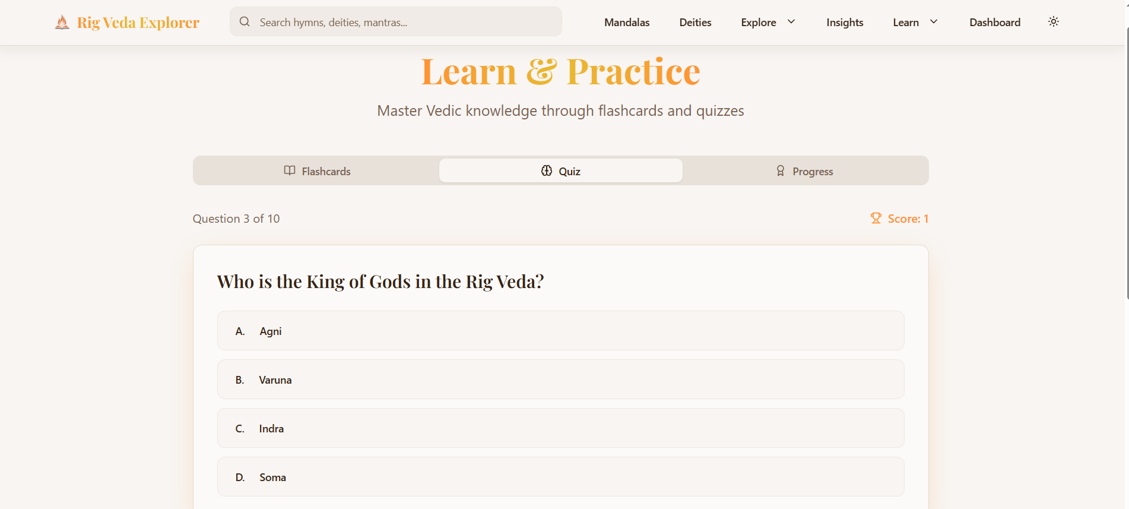Toggle the light/dark theme sun icon

click(1054, 22)
